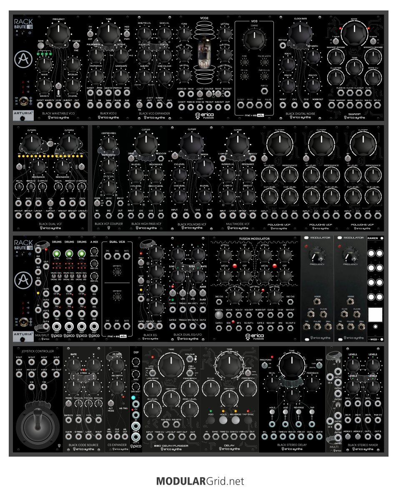Click the Arturia logo on the top RackBrute
The width and height of the screenshot is (401, 490).
(x=23, y=59)
